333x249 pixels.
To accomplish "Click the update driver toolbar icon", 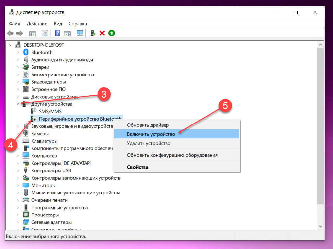I will (93, 33).
